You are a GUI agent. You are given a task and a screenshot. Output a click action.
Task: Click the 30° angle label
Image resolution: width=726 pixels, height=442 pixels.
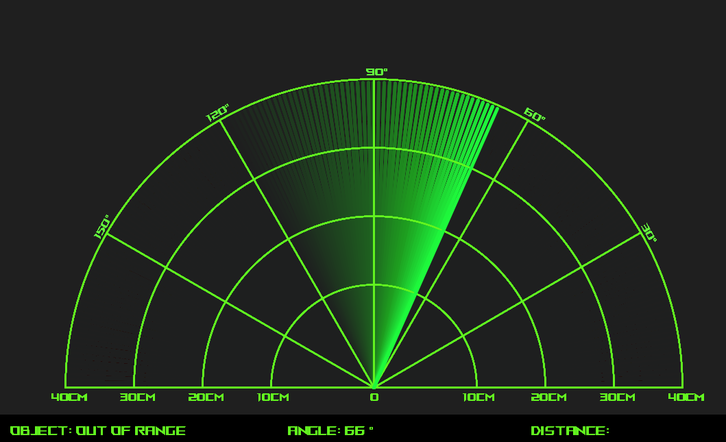649,232
